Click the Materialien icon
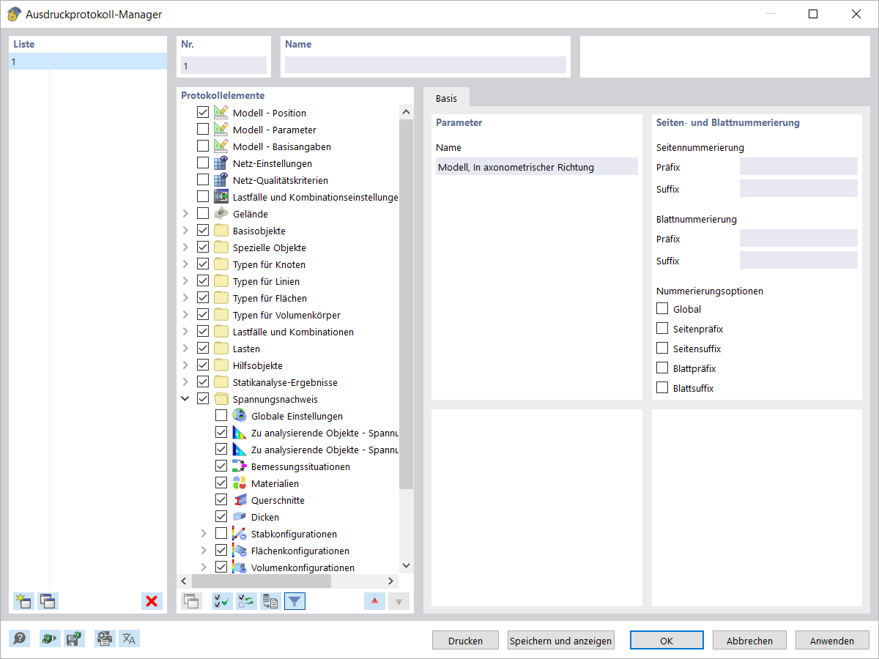 [240, 483]
